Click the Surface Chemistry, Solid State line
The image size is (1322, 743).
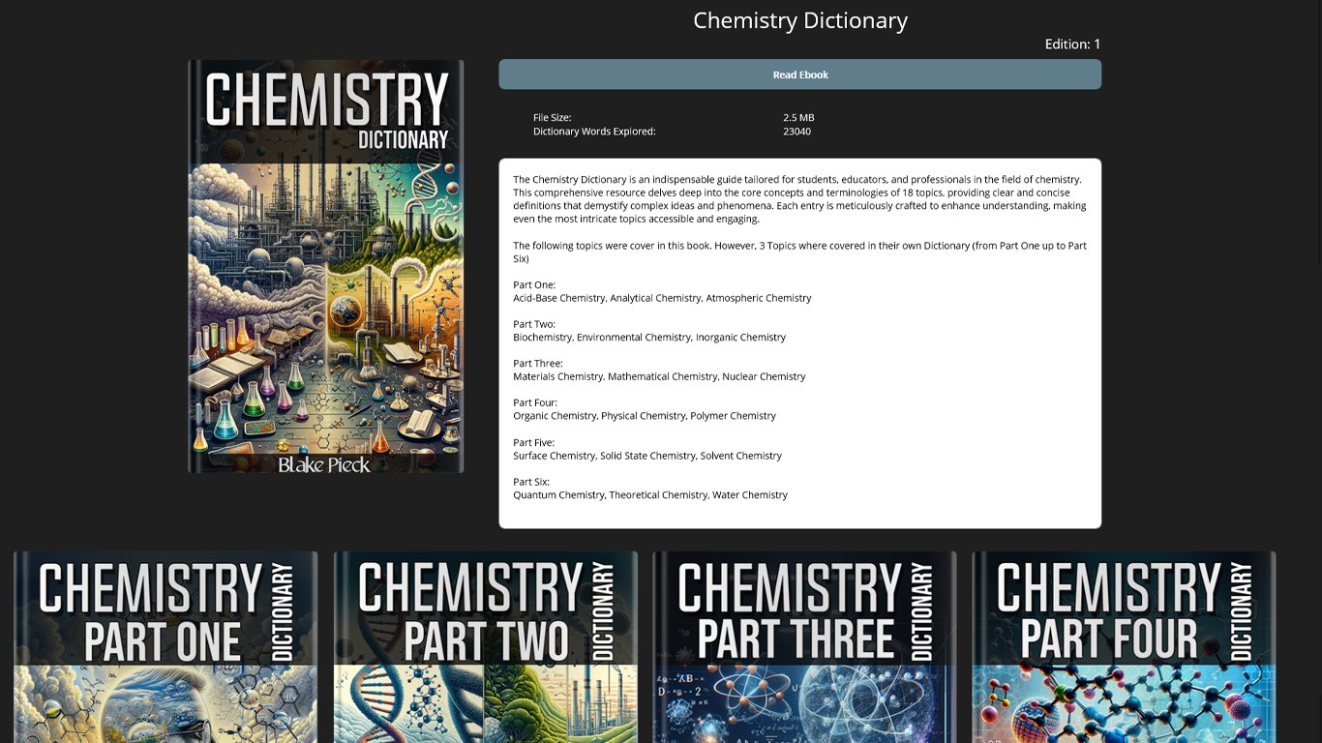coord(647,456)
